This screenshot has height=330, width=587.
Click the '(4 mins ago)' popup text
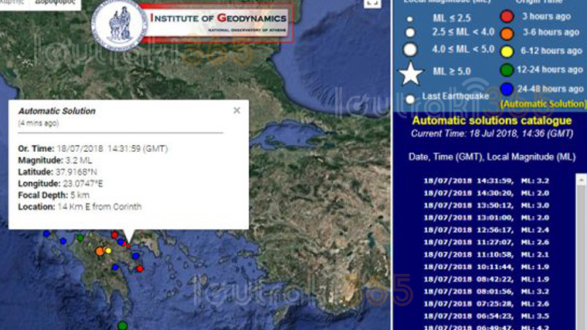pos(38,123)
